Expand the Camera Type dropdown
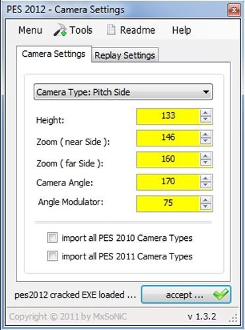Image resolution: width=245 pixels, height=330 pixels. (x=123, y=92)
